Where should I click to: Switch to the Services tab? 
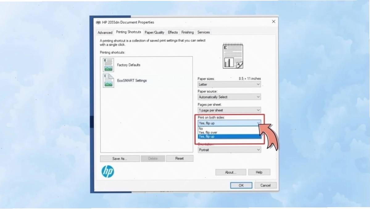[x=203, y=32]
